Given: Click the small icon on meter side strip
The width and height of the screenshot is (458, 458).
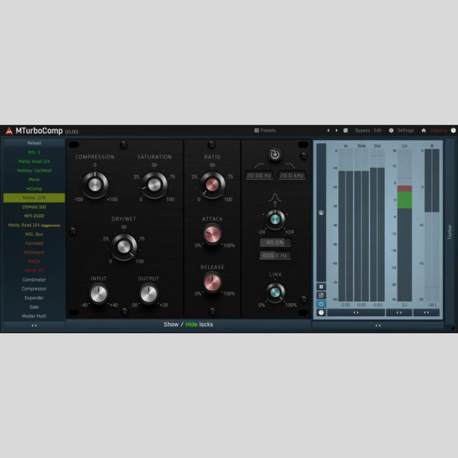Looking at the screenshot, I should pos(321,213).
